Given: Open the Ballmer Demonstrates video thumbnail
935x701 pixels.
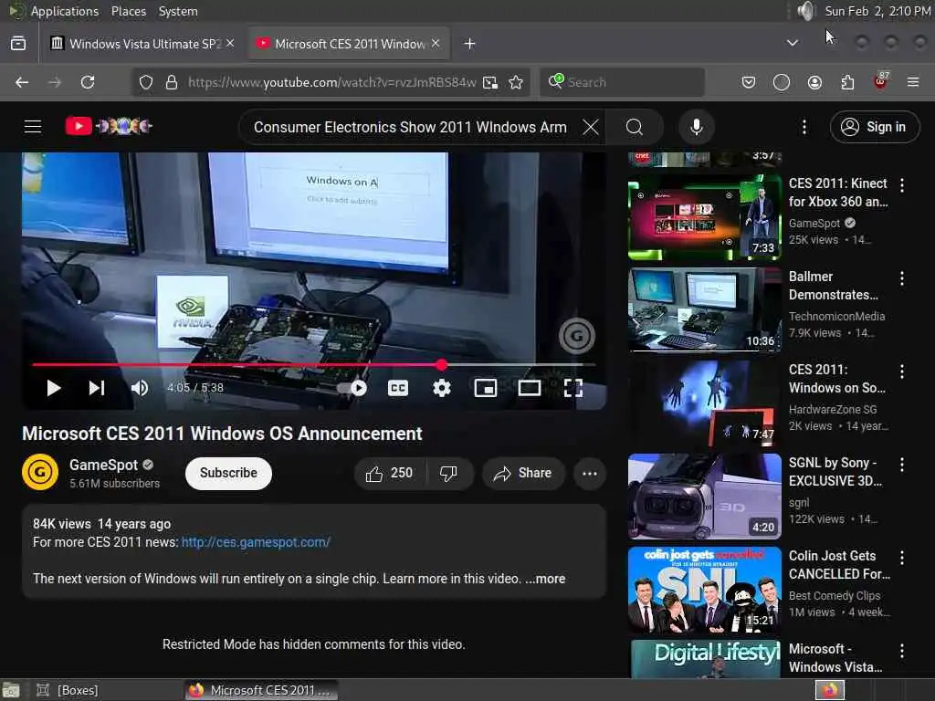Looking at the screenshot, I should pyautogui.click(x=704, y=310).
